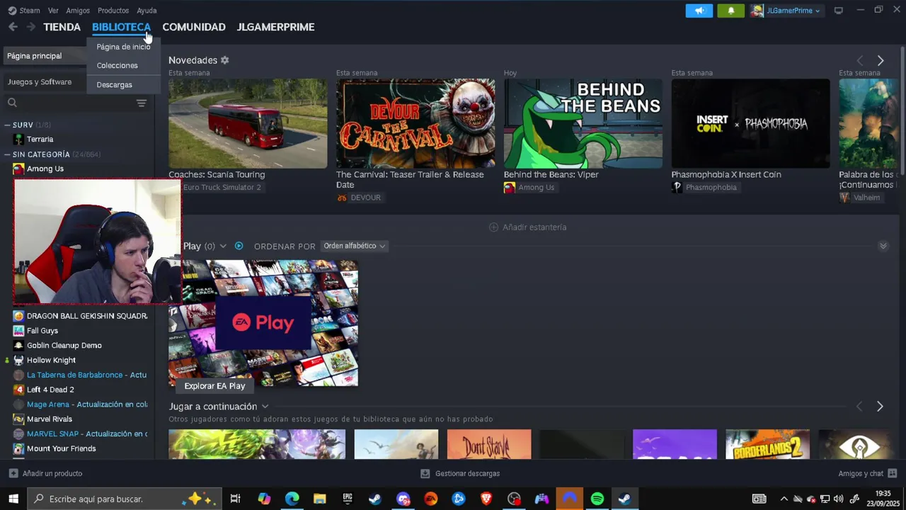The width and height of the screenshot is (906, 510).
Task: Click the Hollow Knight game icon
Action: coord(18,360)
